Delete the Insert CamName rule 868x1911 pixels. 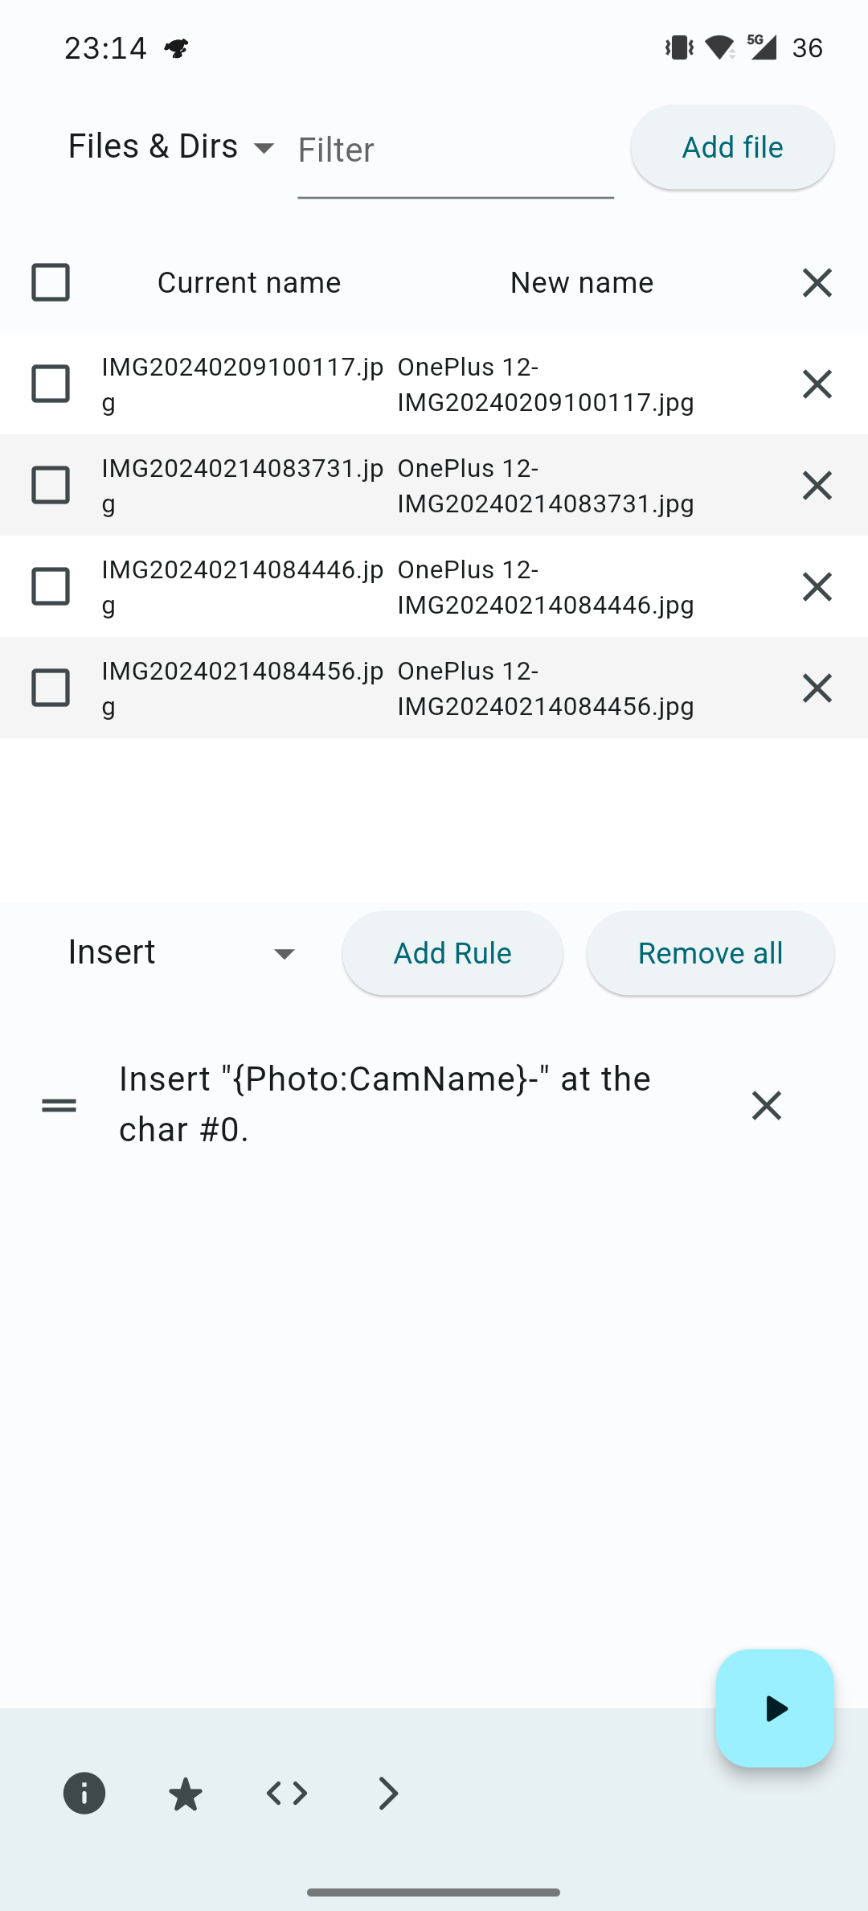pos(766,1105)
